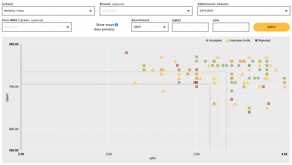Click the rejected square near GPA 3.9, GMAT 660

(x=269, y=104)
